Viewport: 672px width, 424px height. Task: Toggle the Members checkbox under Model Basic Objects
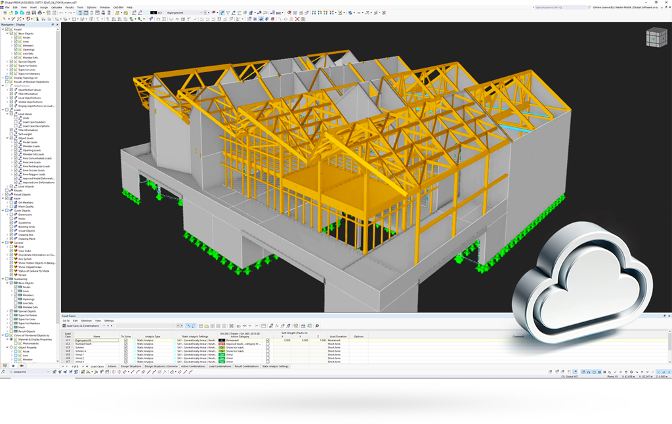[x=16, y=45]
